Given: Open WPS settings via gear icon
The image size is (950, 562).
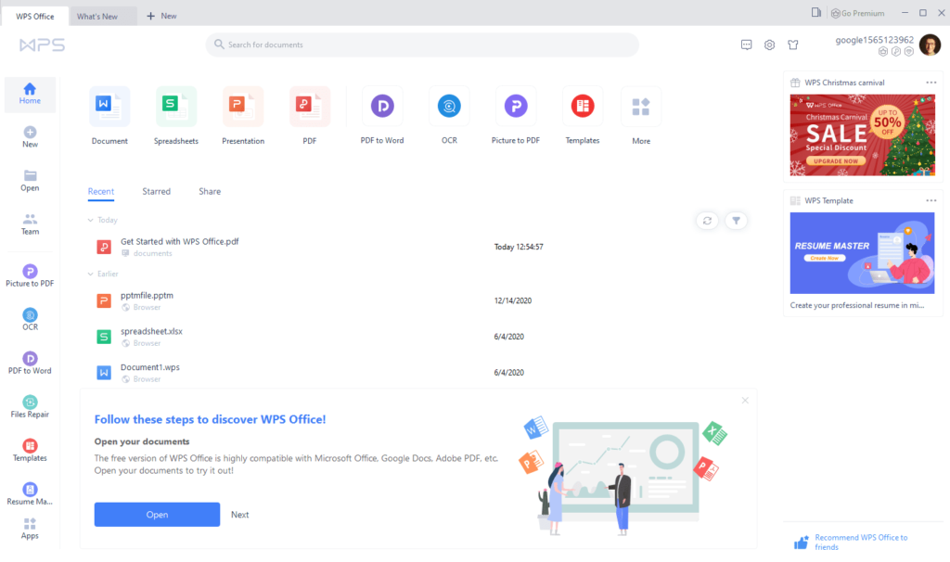Looking at the screenshot, I should click(x=769, y=44).
